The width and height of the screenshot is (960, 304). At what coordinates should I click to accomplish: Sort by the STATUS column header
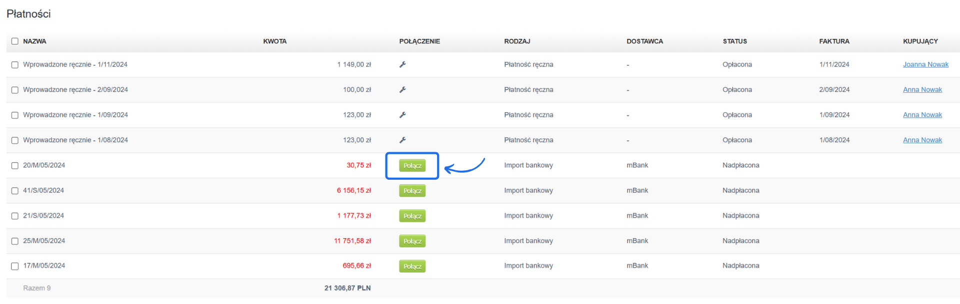click(734, 41)
